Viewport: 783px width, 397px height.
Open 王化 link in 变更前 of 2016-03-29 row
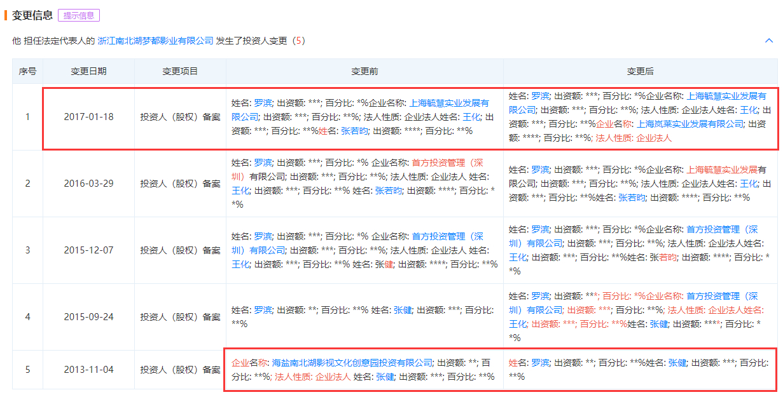coord(240,191)
